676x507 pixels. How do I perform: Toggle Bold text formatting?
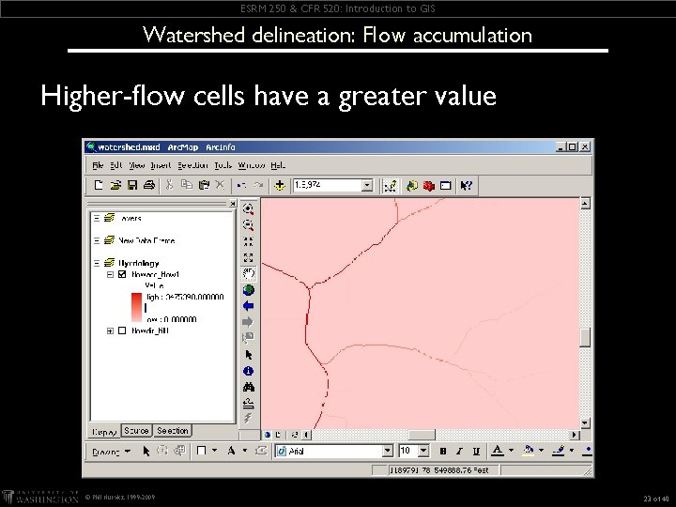(x=443, y=452)
